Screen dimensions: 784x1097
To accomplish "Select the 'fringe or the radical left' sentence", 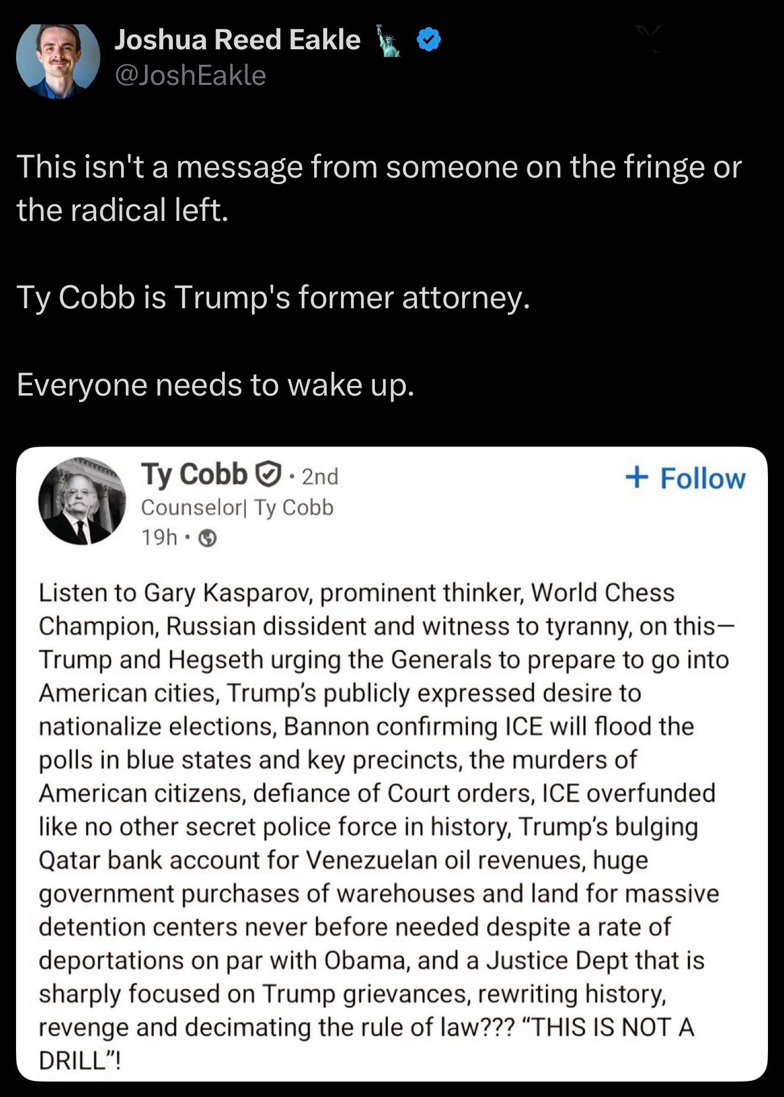I will [379, 188].
